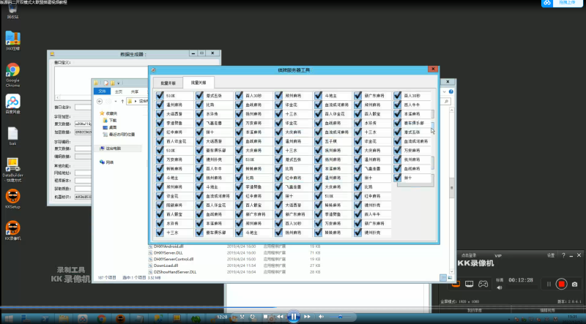Switch to the 批量开服 tab
586x324 pixels.
168,83
